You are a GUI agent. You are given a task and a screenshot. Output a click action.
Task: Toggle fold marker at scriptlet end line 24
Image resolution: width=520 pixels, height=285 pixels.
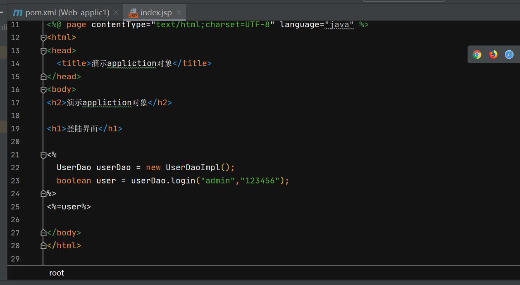coord(43,194)
